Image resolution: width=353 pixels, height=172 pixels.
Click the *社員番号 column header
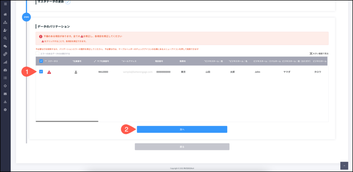click(x=77, y=61)
